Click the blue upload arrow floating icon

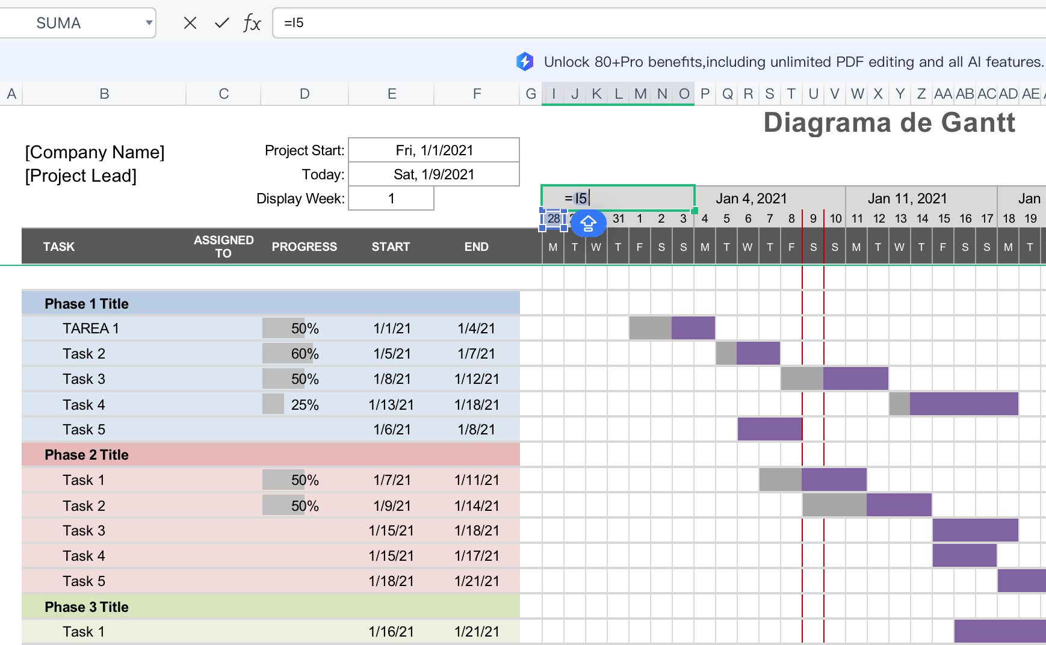click(588, 223)
